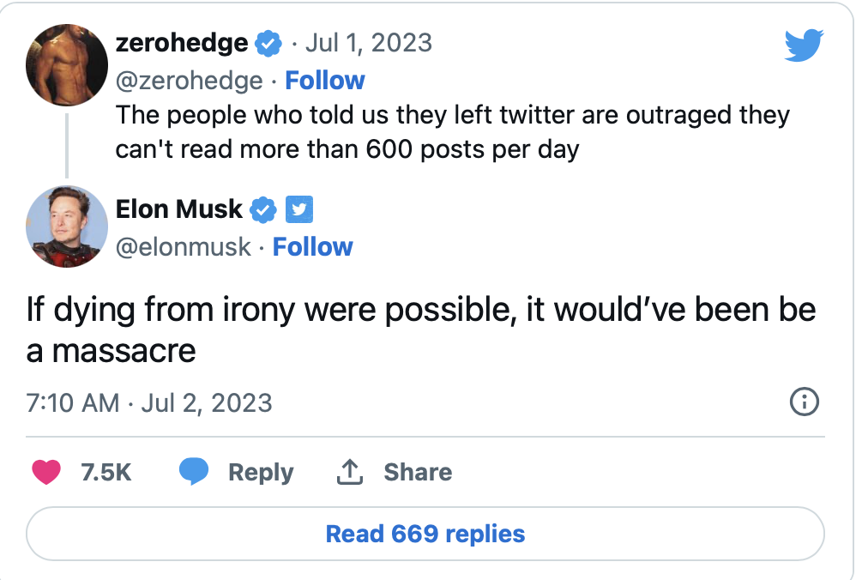856x580 pixels.
Task: Like the tweet with the heart icon
Action: click(46, 472)
